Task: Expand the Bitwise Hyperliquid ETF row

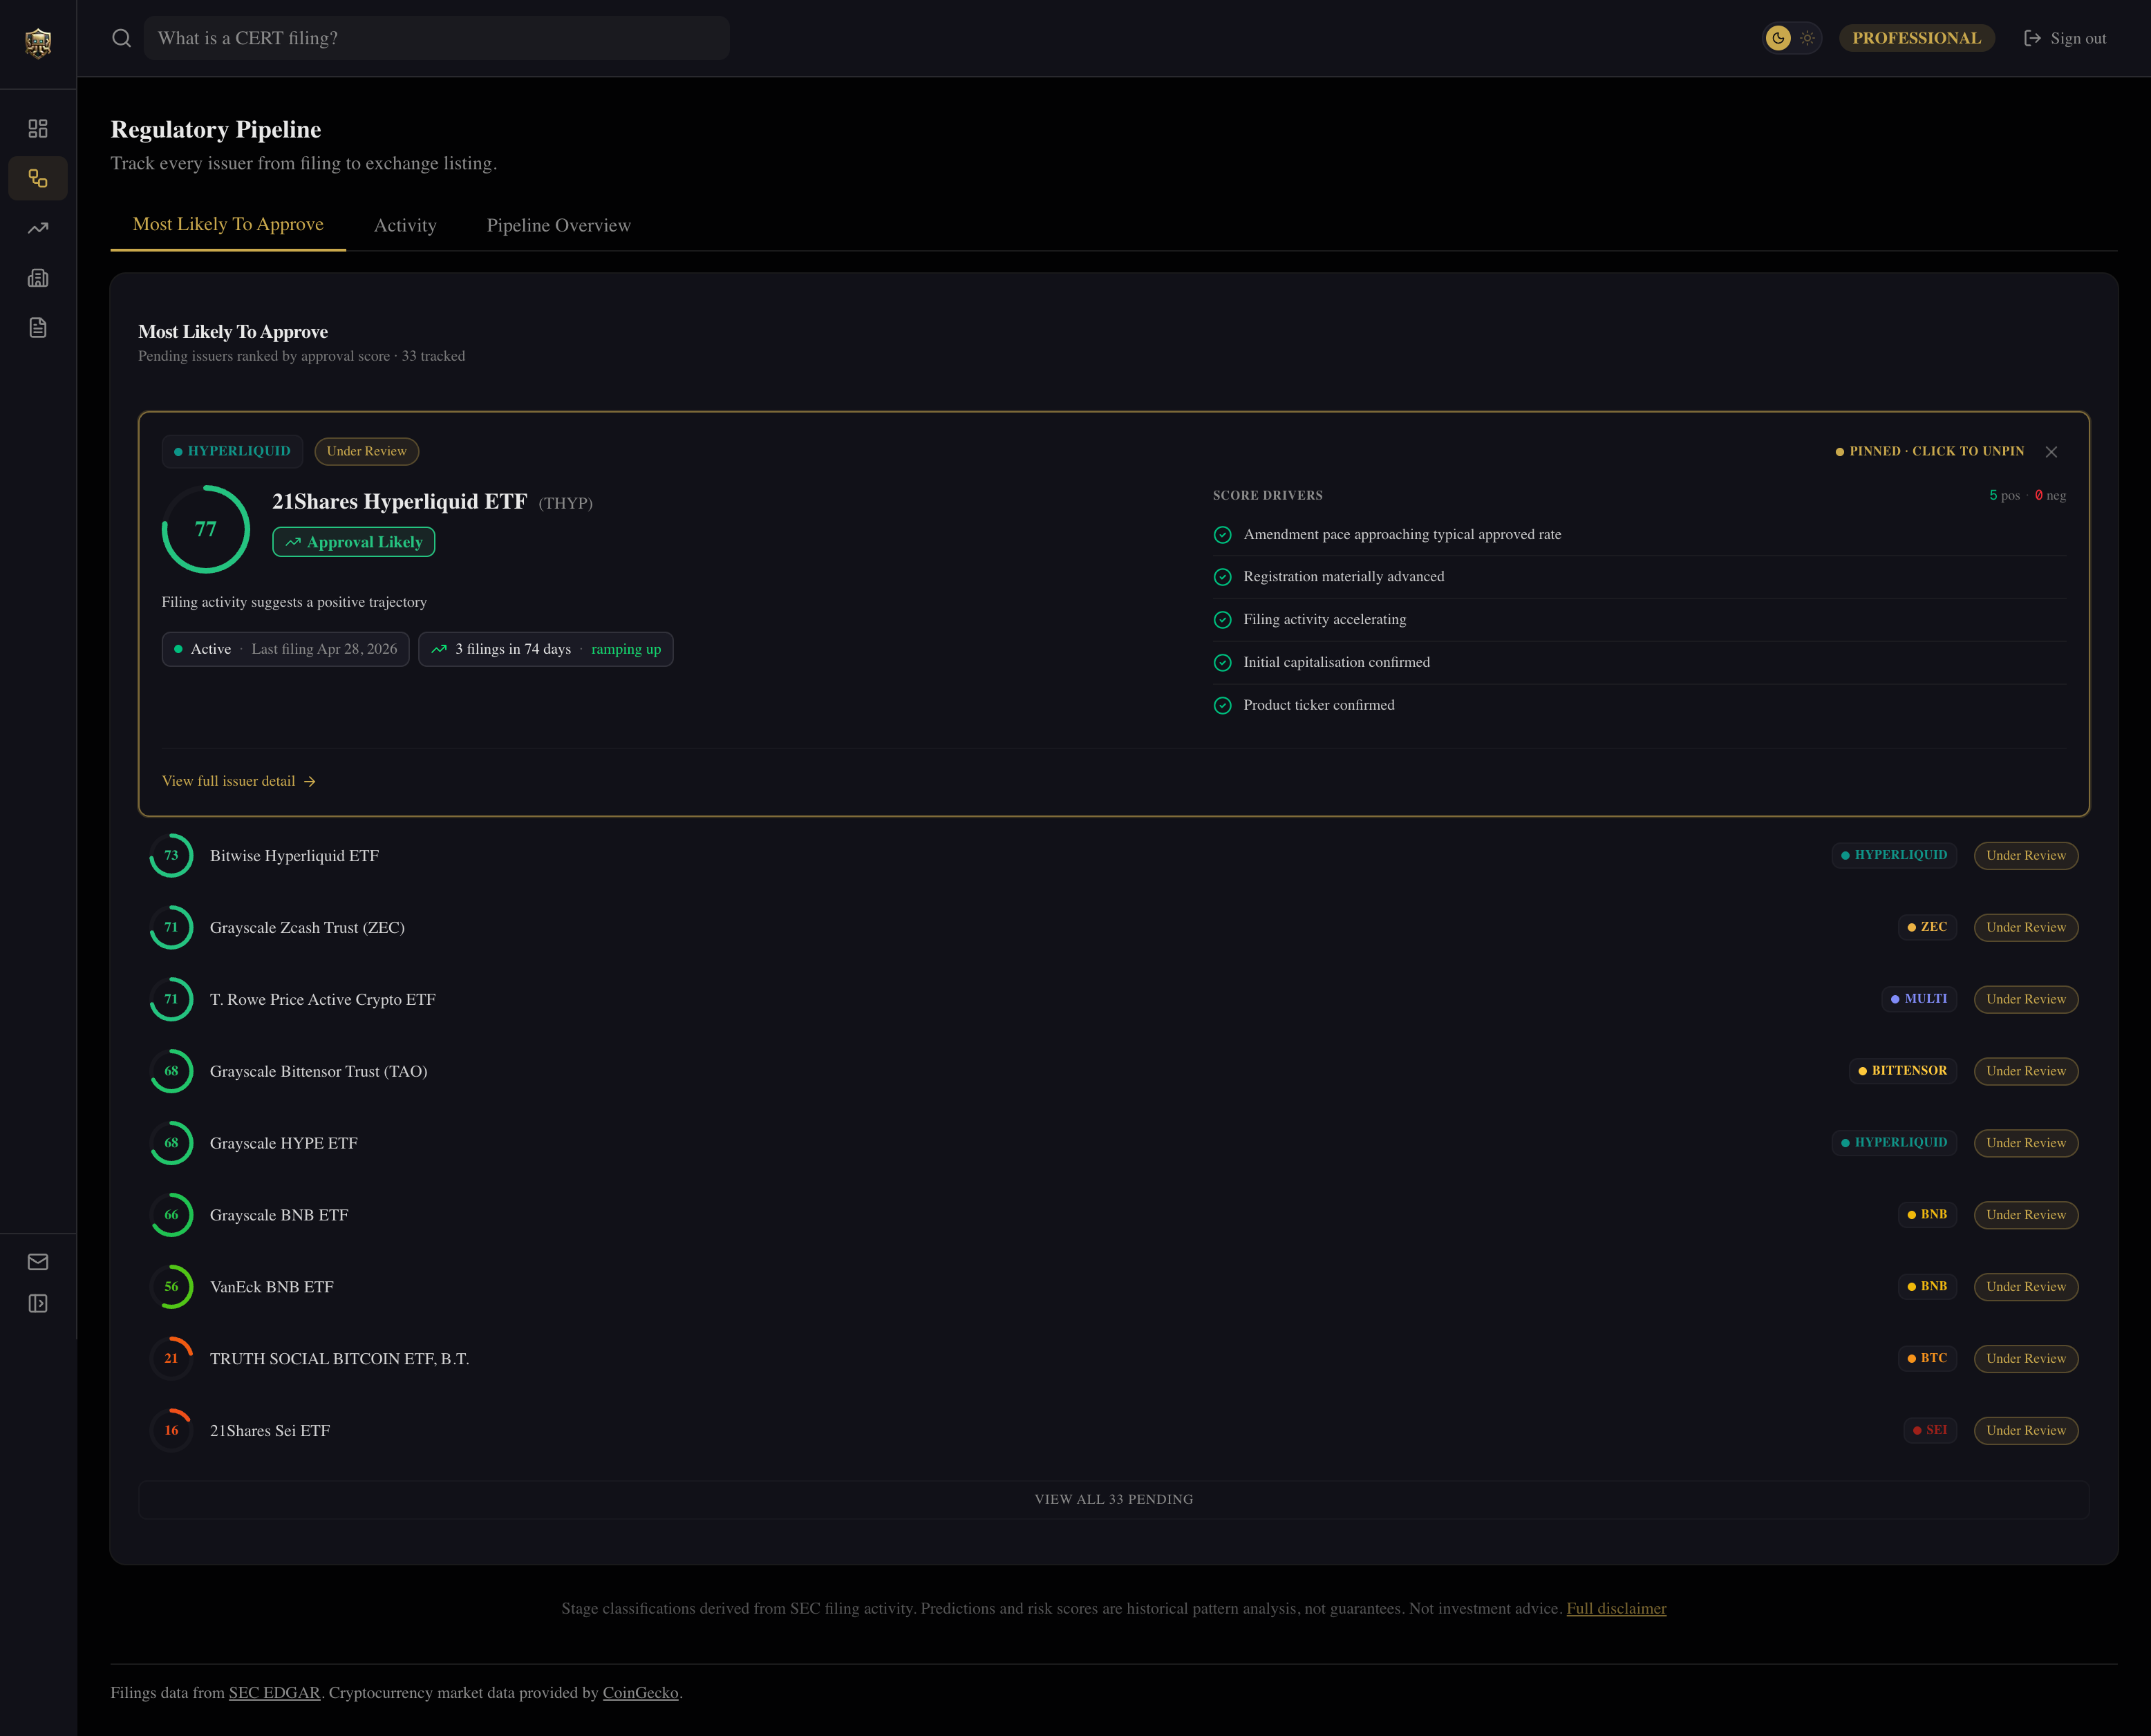Action: click(1113, 856)
